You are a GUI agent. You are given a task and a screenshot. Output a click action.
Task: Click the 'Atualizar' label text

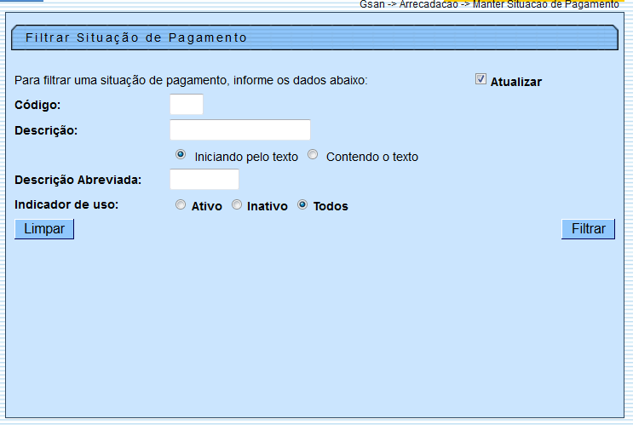515,82
